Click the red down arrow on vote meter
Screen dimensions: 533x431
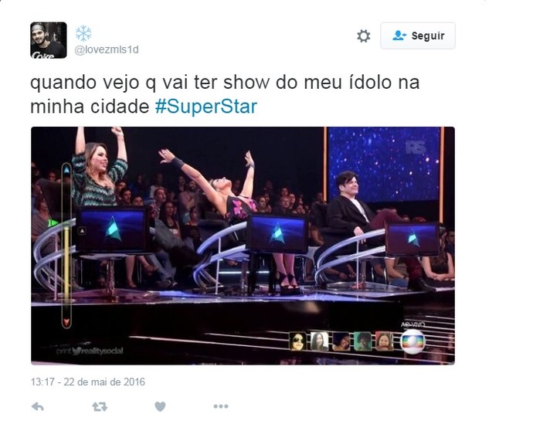pos(66,321)
